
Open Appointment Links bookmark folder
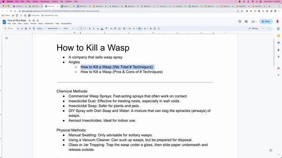click(49, 15)
